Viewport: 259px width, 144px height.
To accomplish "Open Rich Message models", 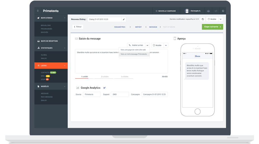I will (x=47, y=97).
